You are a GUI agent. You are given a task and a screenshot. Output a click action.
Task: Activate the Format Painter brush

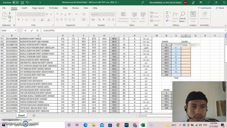(10, 21)
